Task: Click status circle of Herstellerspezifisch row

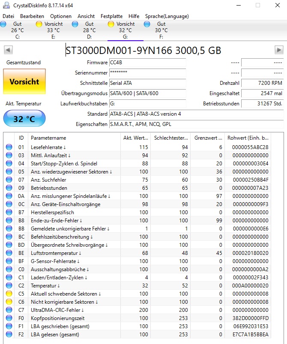Action: coord(9,212)
